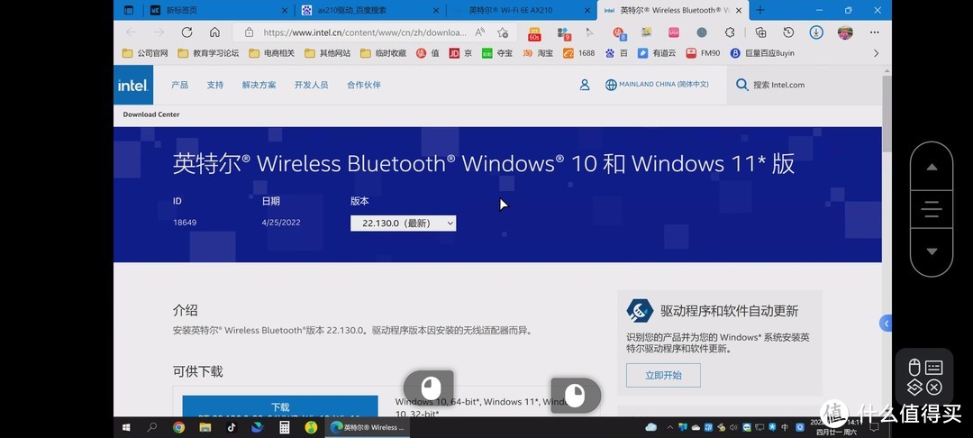Open the 解决方案 menu on Intel site
This screenshot has height=438, width=973.
[259, 85]
